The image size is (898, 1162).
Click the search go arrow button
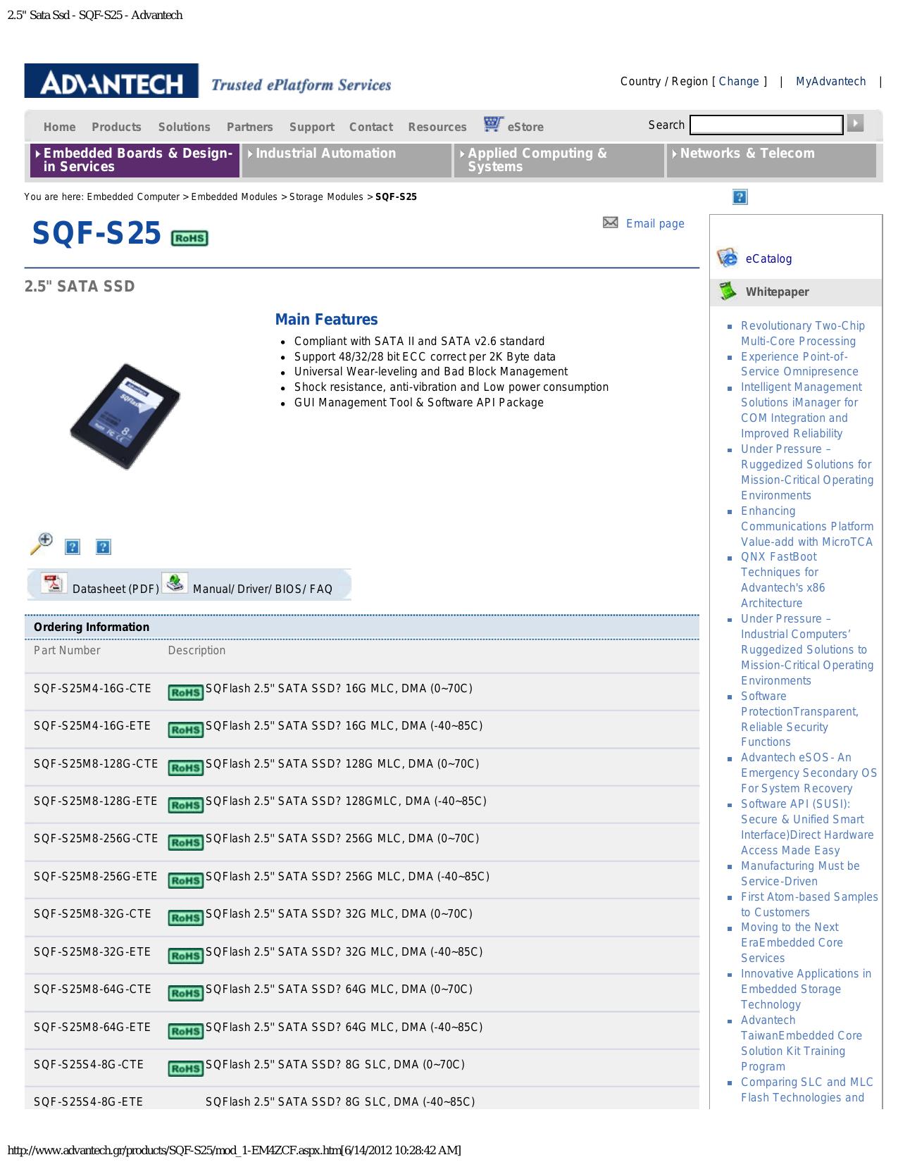(855, 123)
